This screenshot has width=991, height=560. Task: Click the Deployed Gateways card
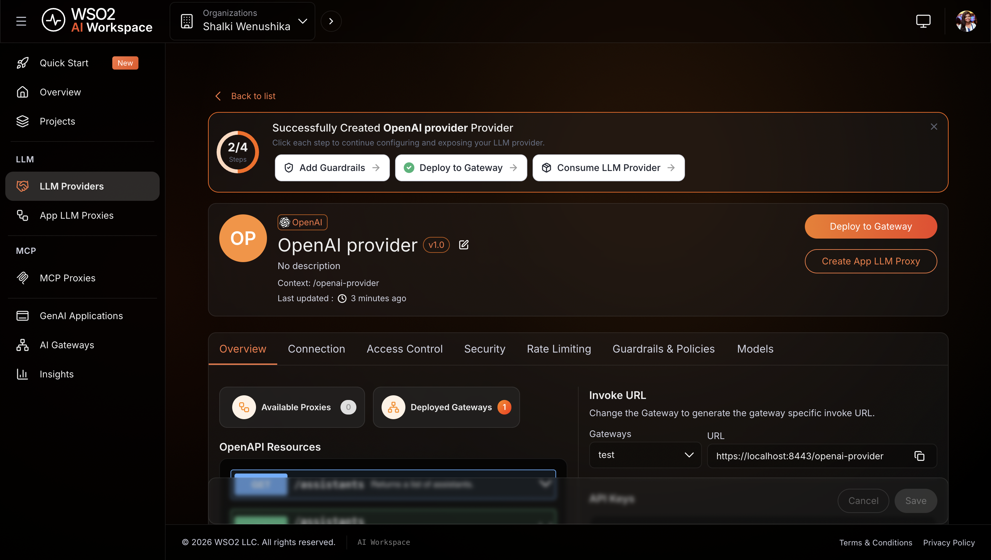pyautogui.click(x=446, y=407)
